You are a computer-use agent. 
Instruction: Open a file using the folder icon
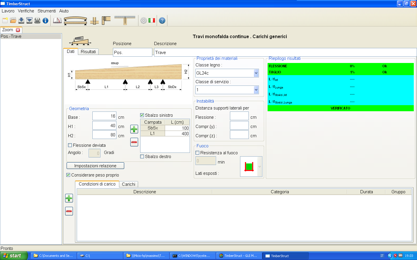pyautogui.click(x=13, y=21)
